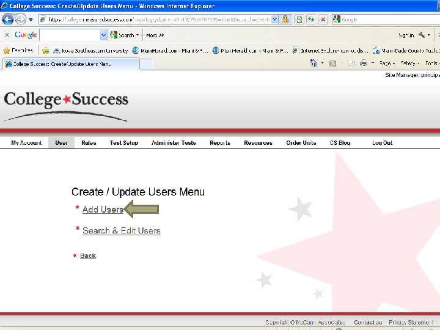Click the RSS feeds icon
440x330 pixels.
coord(332,64)
